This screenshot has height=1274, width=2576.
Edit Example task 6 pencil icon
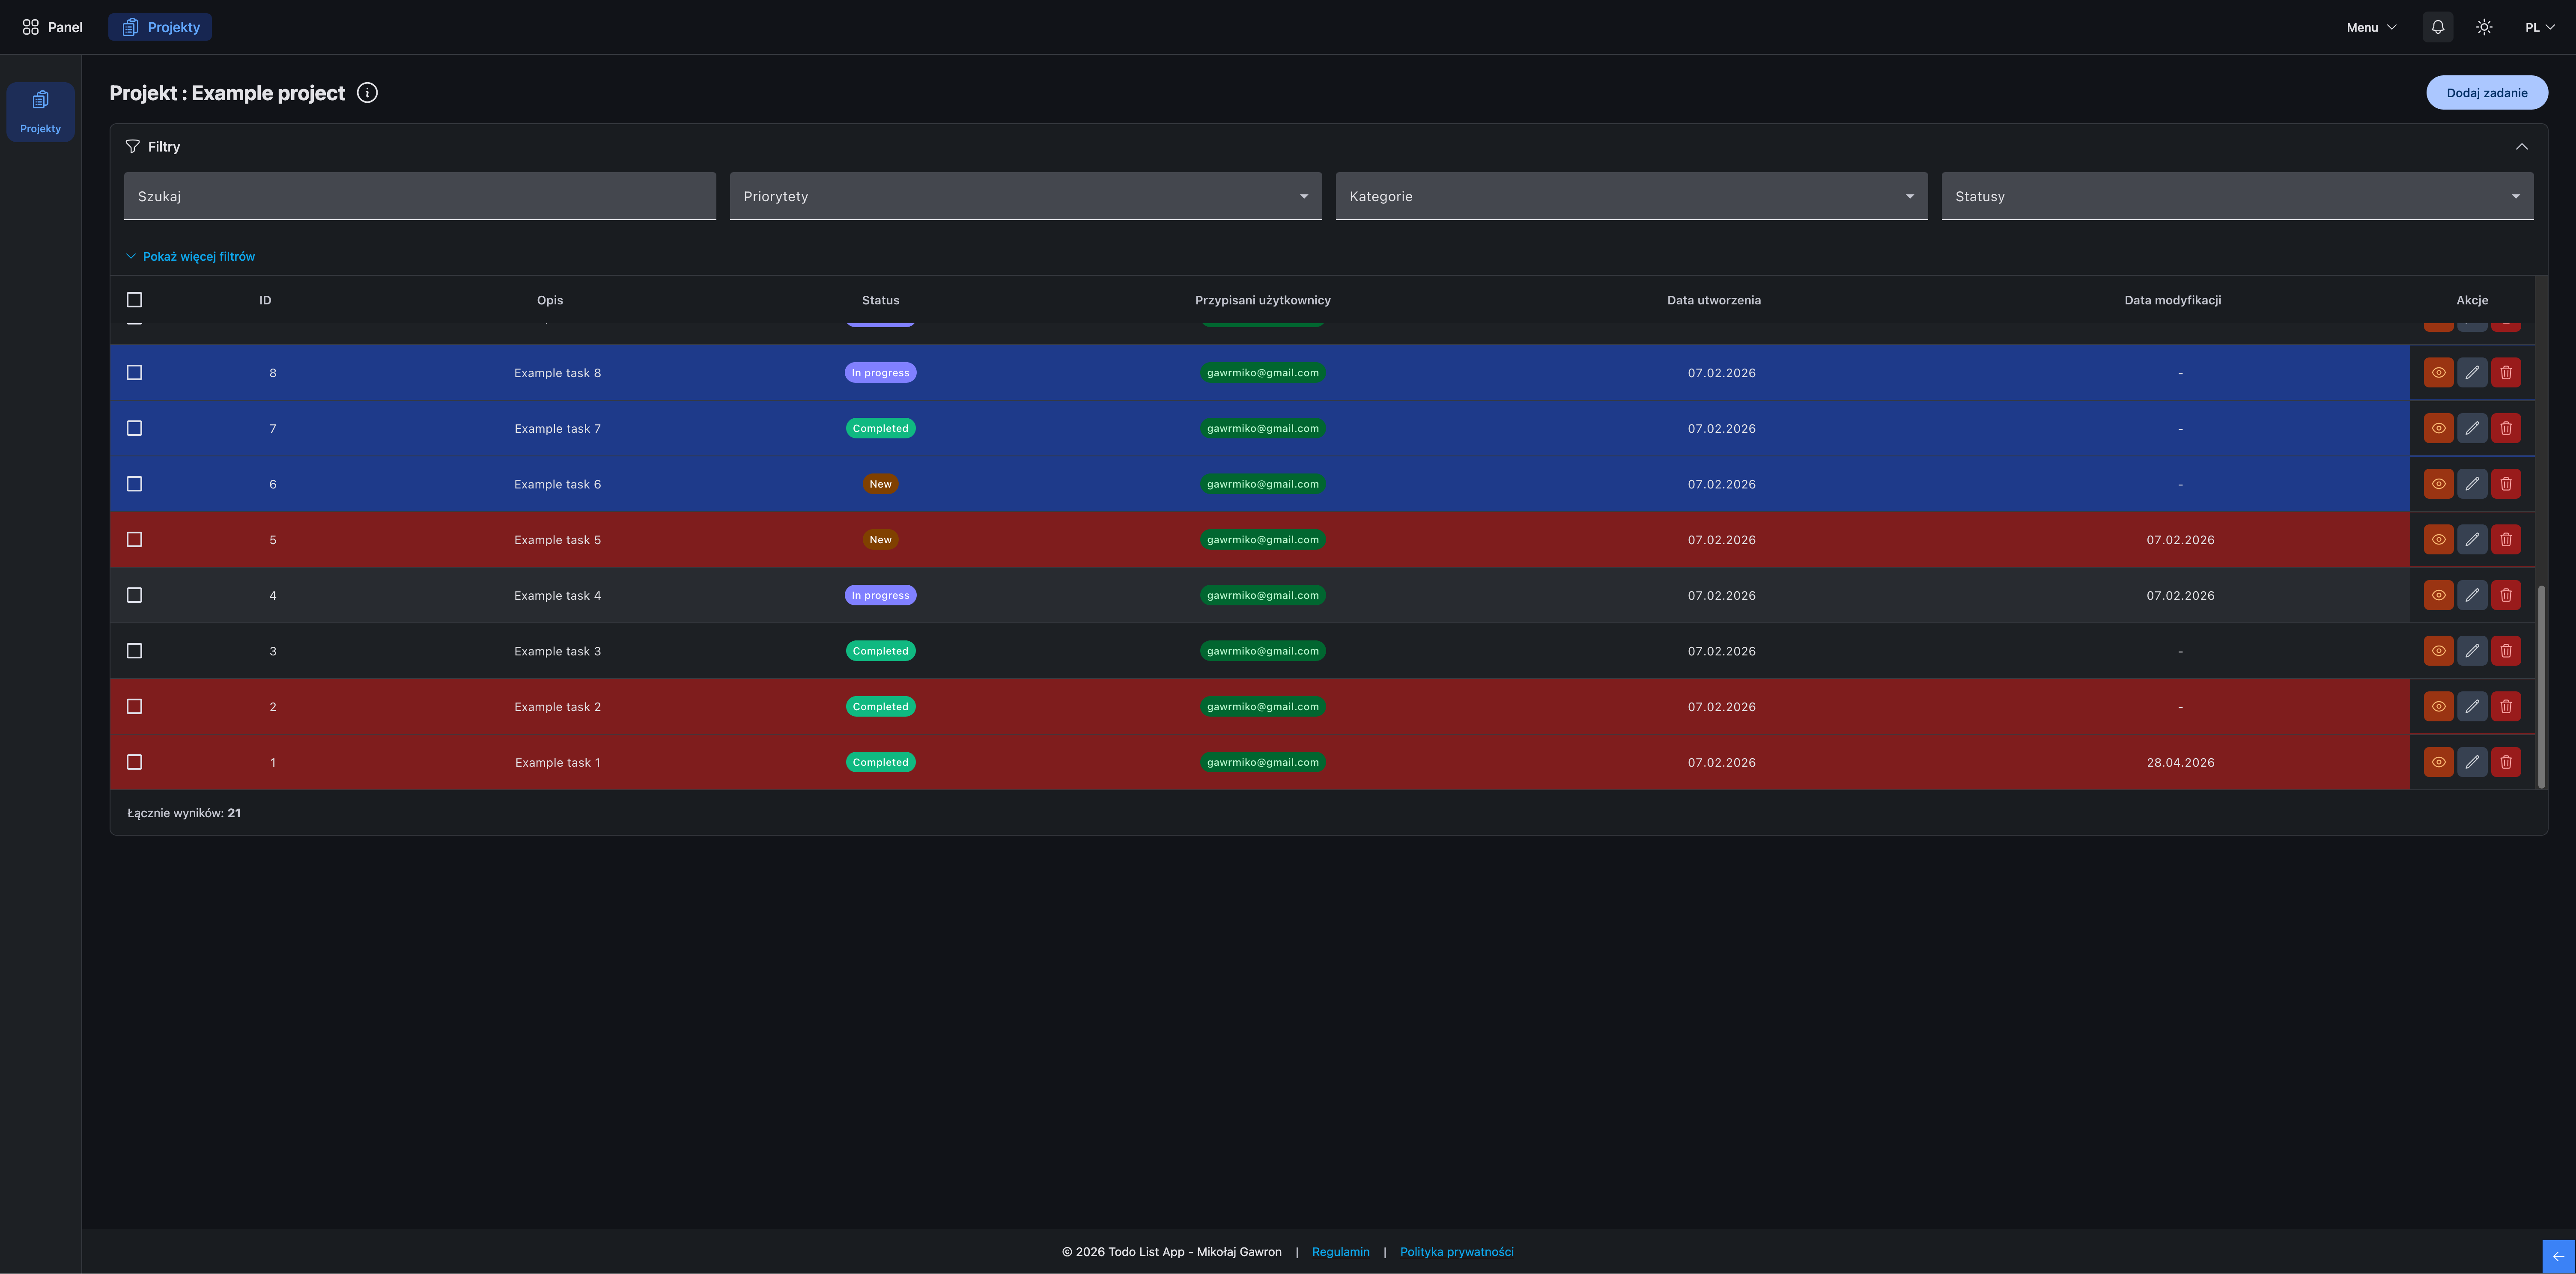[2472, 484]
